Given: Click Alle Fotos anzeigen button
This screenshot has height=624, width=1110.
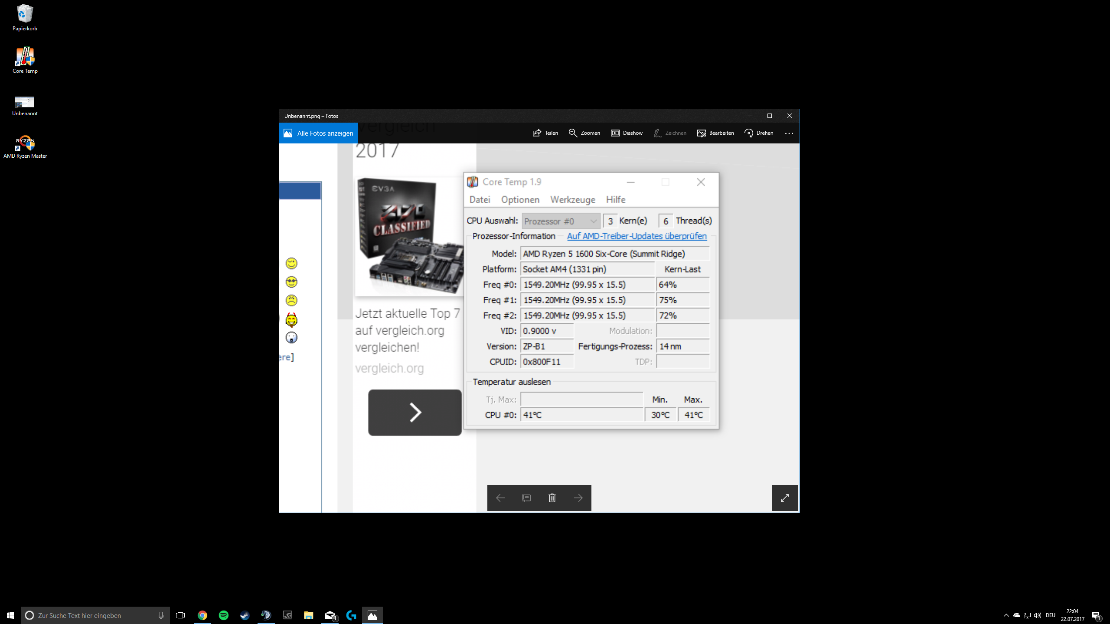Looking at the screenshot, I should point(318,133).
